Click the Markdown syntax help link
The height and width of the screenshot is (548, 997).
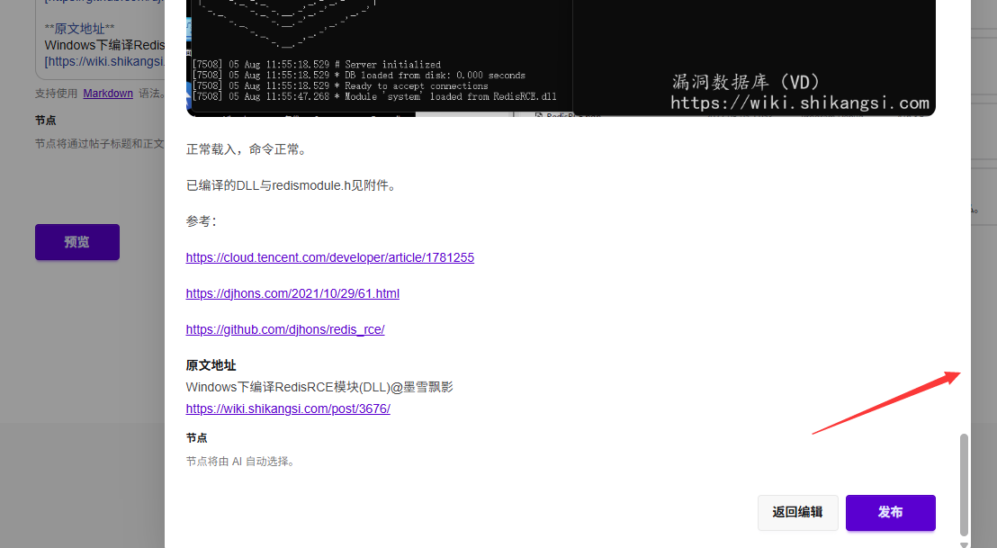tap(108, 94)
